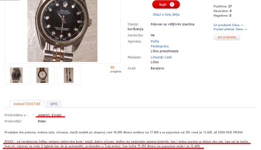Image resolution: width=261 pixels, height=150 pixels.
Task: Select third thumbnail showing two watches
Action: pos(68,75)
